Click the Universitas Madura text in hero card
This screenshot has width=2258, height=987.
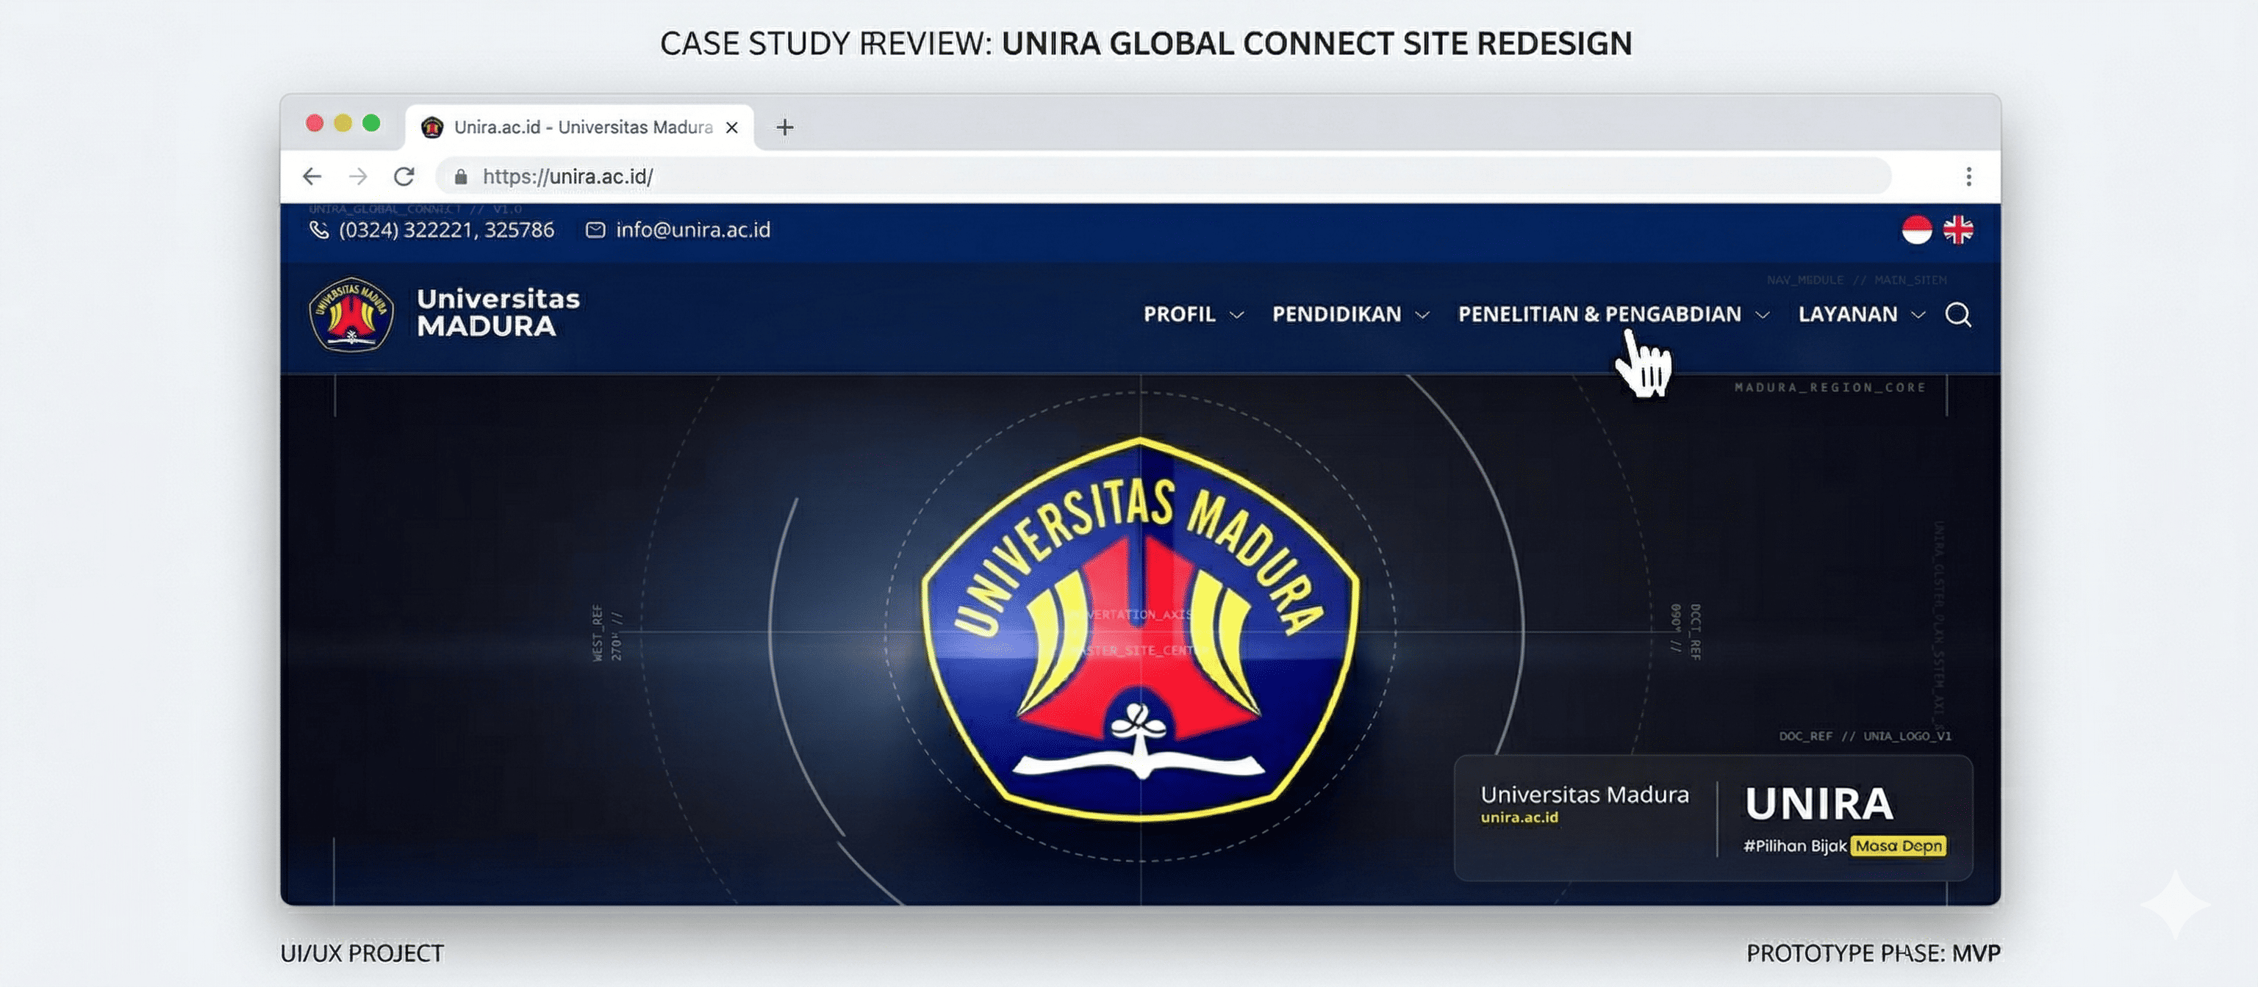click(x=1584, y=795)
